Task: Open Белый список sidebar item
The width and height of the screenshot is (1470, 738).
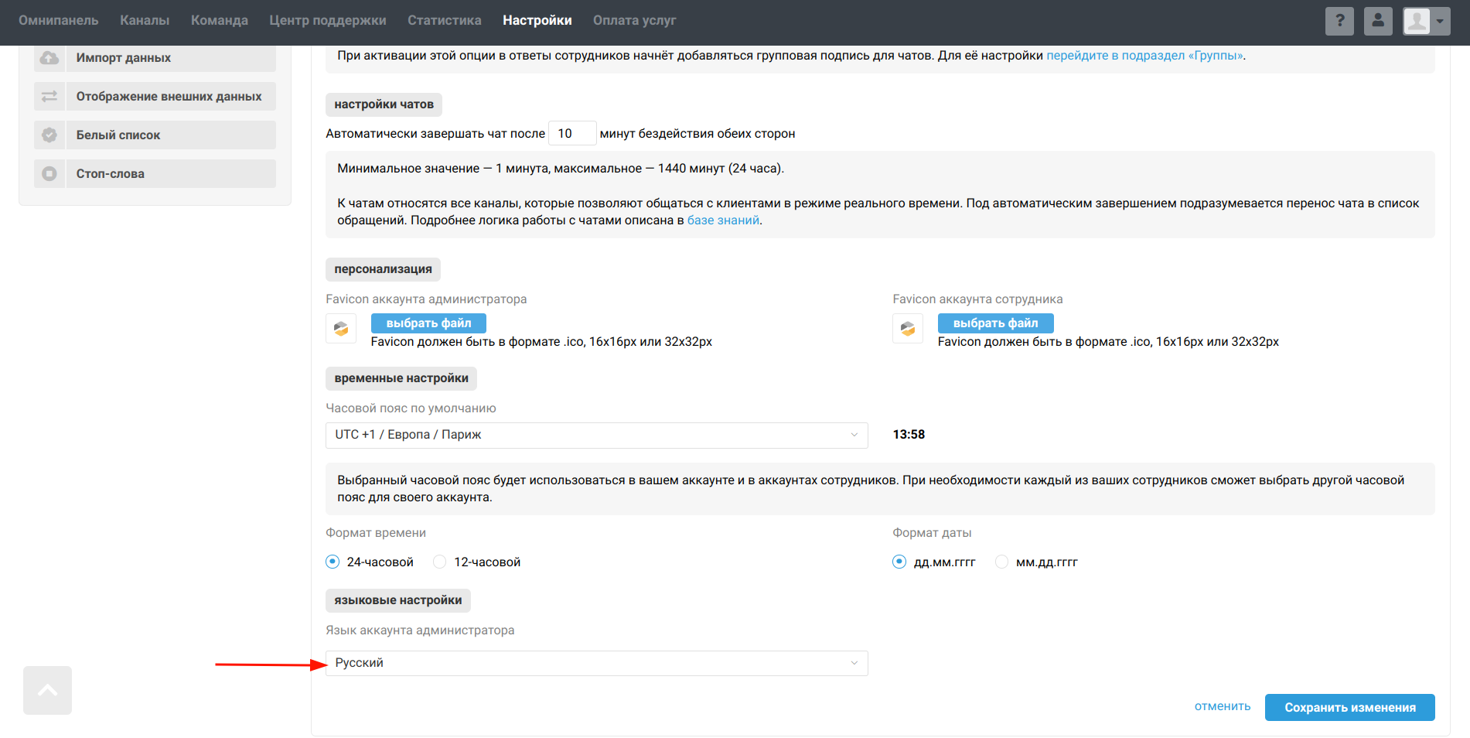Action: point(155,135)
